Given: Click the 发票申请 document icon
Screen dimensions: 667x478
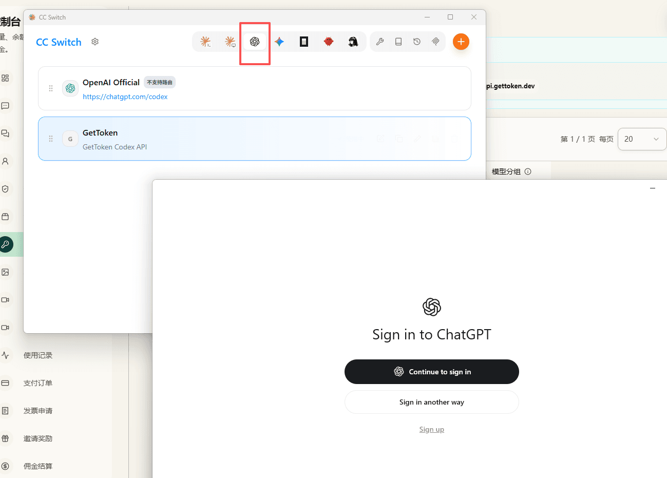Looking at the screenshot, I should [x=5, y=411].
